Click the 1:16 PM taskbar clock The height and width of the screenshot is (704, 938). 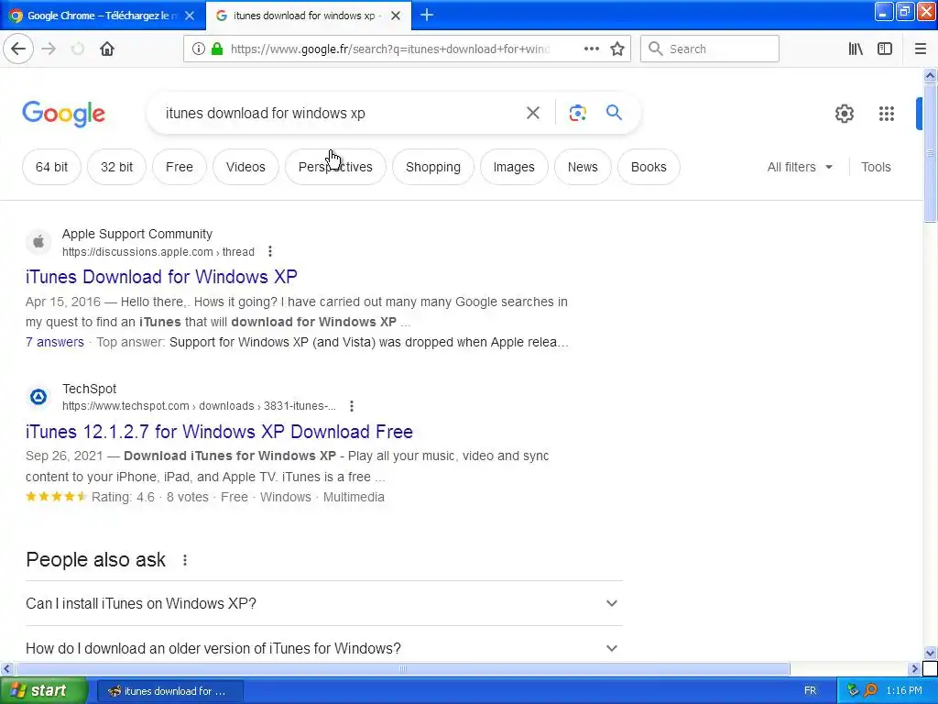(904, 691)
